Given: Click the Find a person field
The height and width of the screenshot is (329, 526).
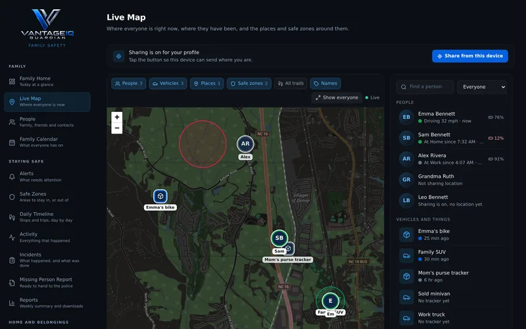Looking at the screenshot, I should (x=425, y=87).
